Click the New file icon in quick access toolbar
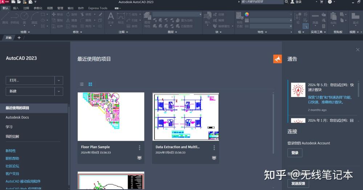The image size is (363, 190). [x=13, y=2]
